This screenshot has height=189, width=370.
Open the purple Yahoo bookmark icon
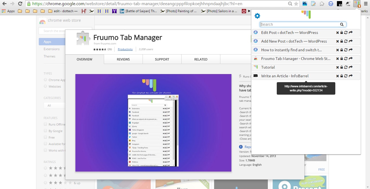tap(114, 11)
